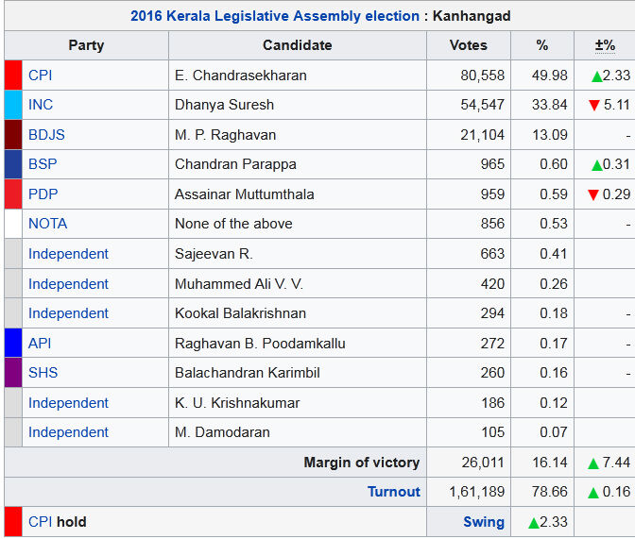Open the 2016 Kerala Legislative Assembly election link
This screenshot has width=635, height=539.
point(275,16)
